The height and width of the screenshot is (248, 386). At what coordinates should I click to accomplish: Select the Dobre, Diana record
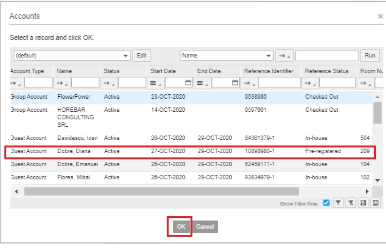192,151
